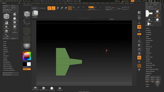164x92 pixels.
Task: Choose the MaskPen brush
Action: point(6,23)
